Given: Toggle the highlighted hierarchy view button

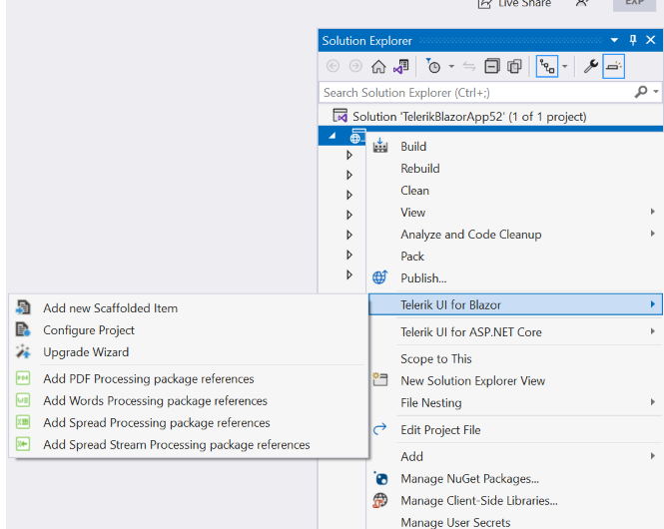Looking at the screenshot, I should 547,67.
